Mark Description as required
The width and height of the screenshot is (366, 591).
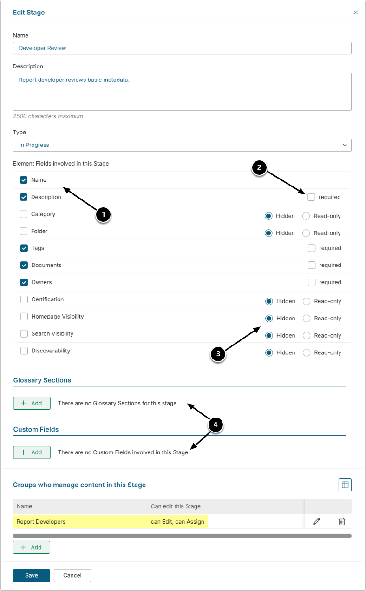(x=311, y=197)
